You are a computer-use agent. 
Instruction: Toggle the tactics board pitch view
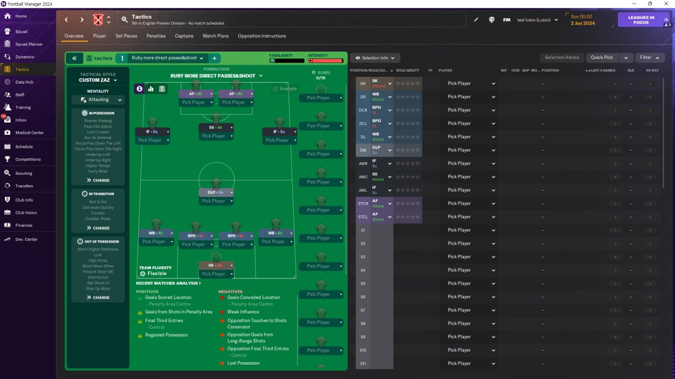[162, 89]
